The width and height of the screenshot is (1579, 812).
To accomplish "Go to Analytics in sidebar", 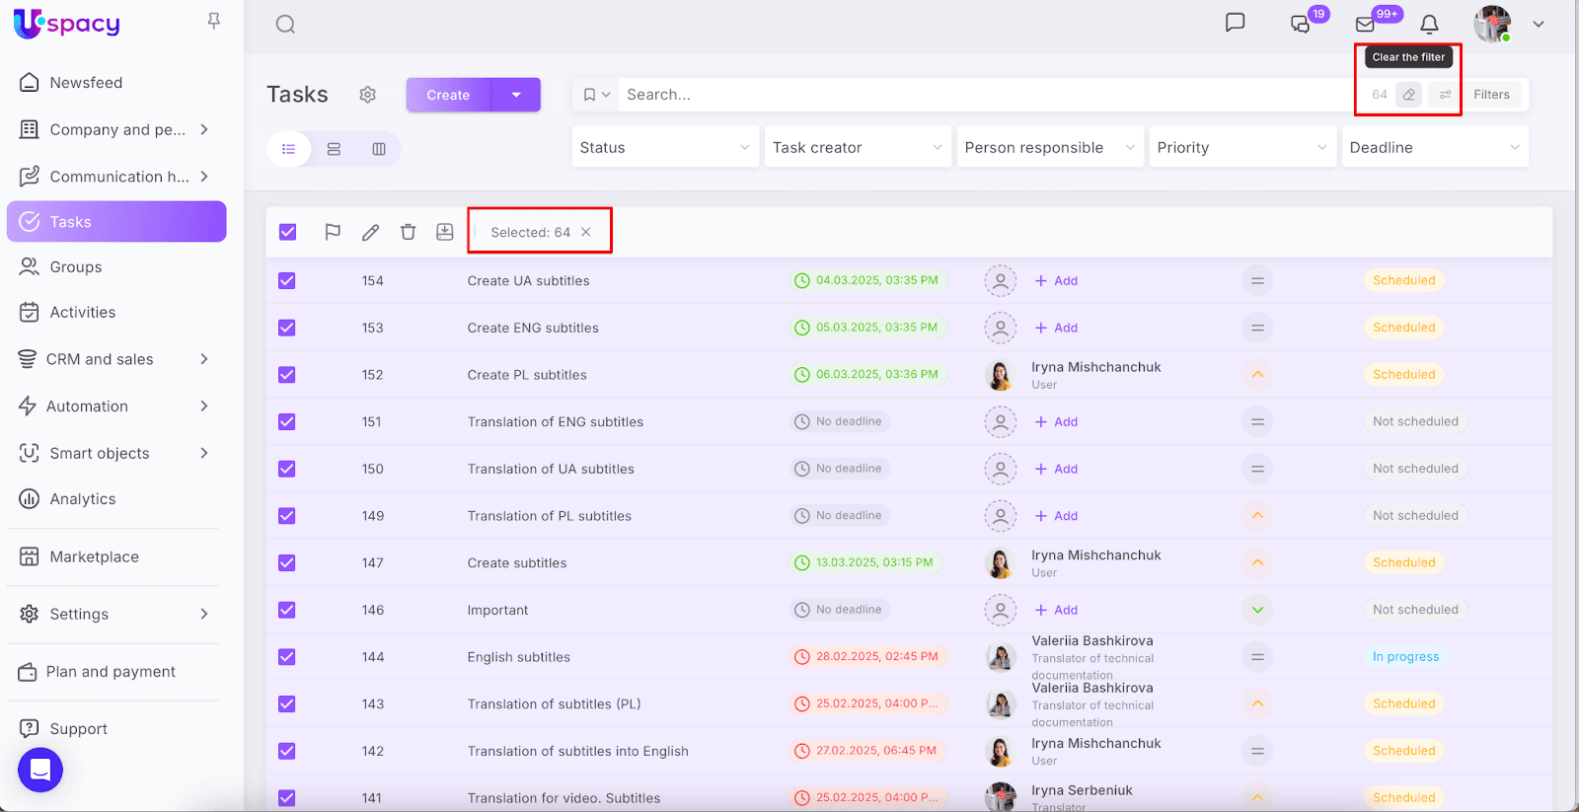I will [x=83, y=499].
